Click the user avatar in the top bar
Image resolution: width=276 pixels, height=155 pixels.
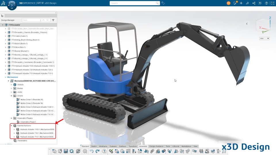pyautogui.click(x=229, y=3)
